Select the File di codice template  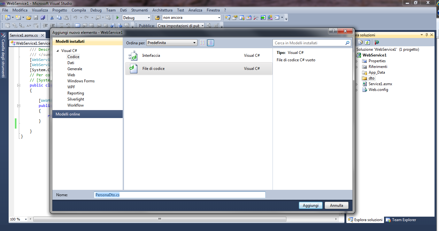199,69
